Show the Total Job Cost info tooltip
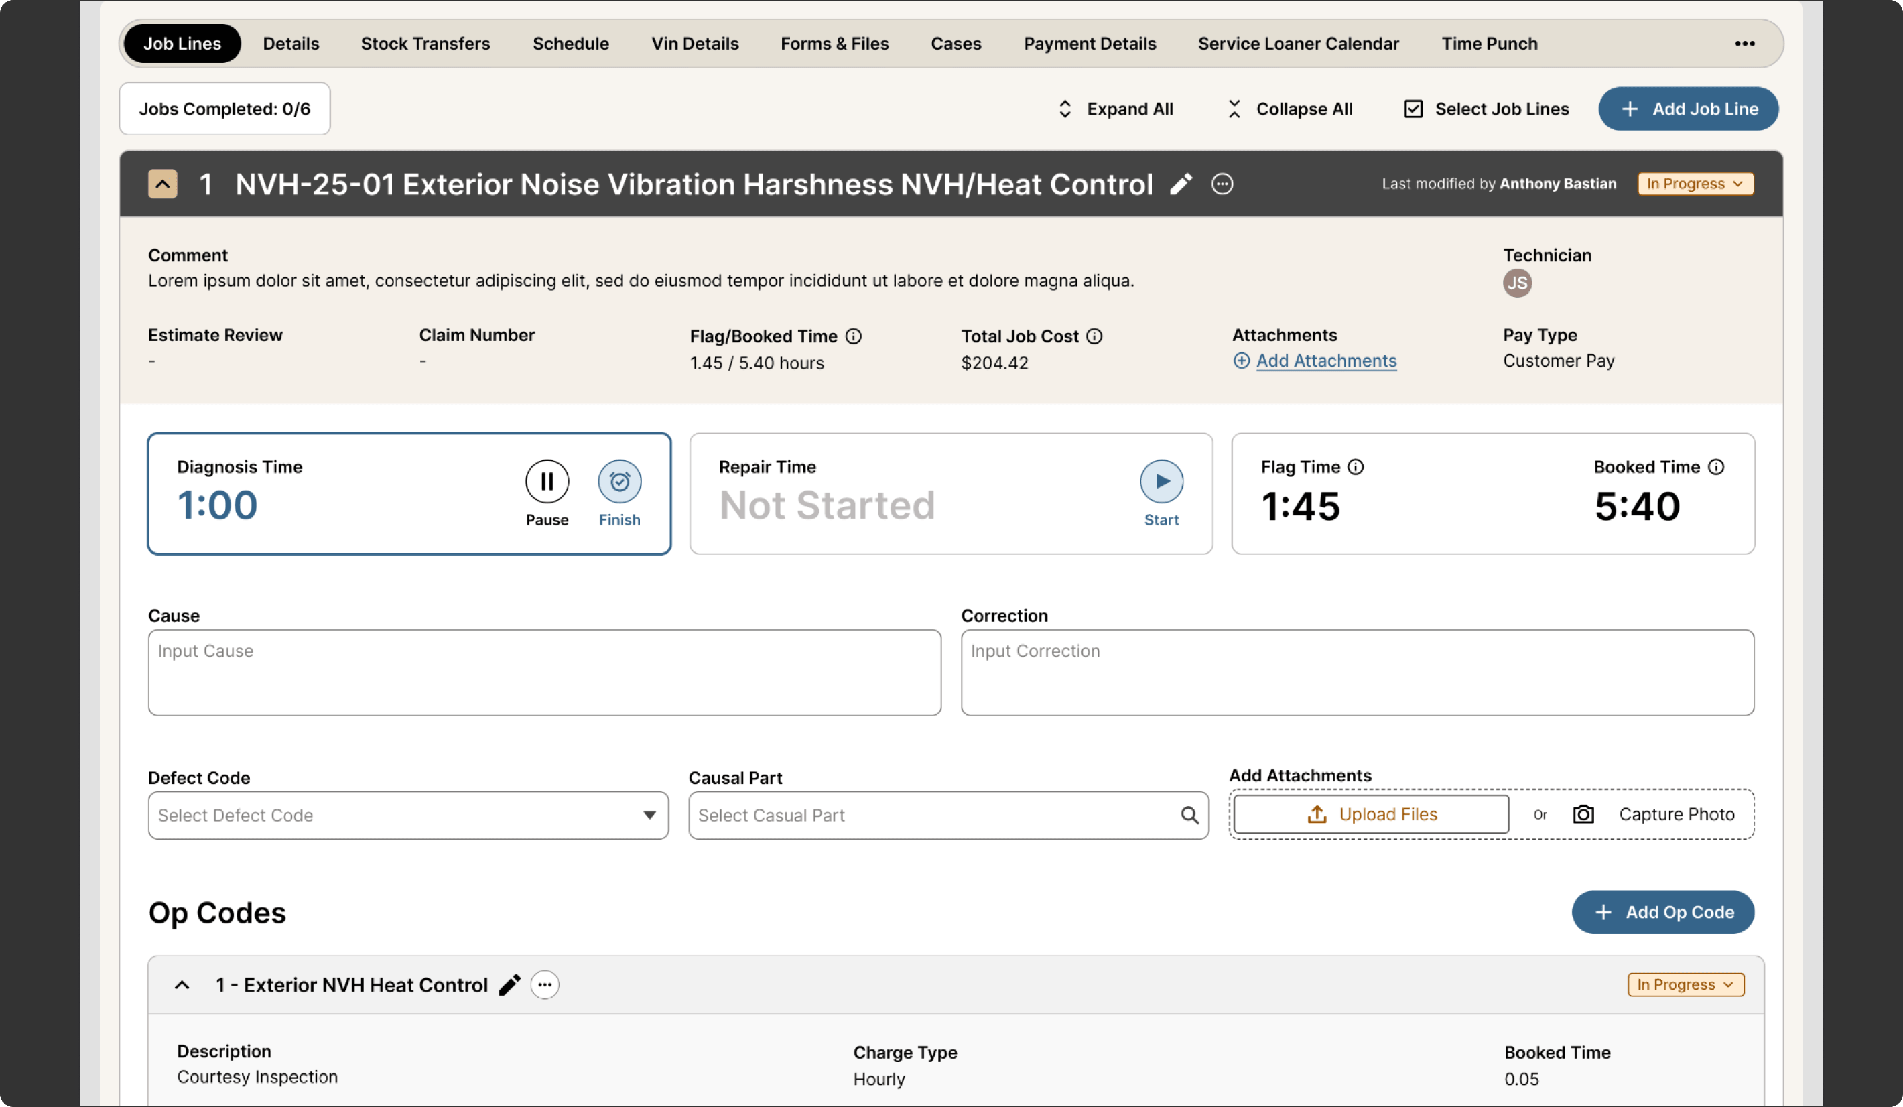1903x1107 pixels. click(1094, 336)
